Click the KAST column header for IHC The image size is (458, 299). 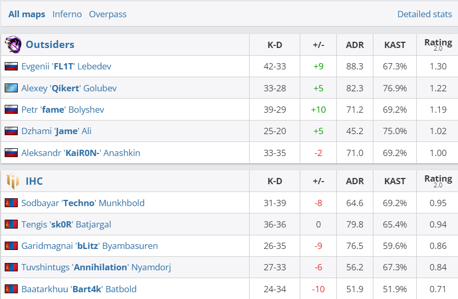[395, 181]
